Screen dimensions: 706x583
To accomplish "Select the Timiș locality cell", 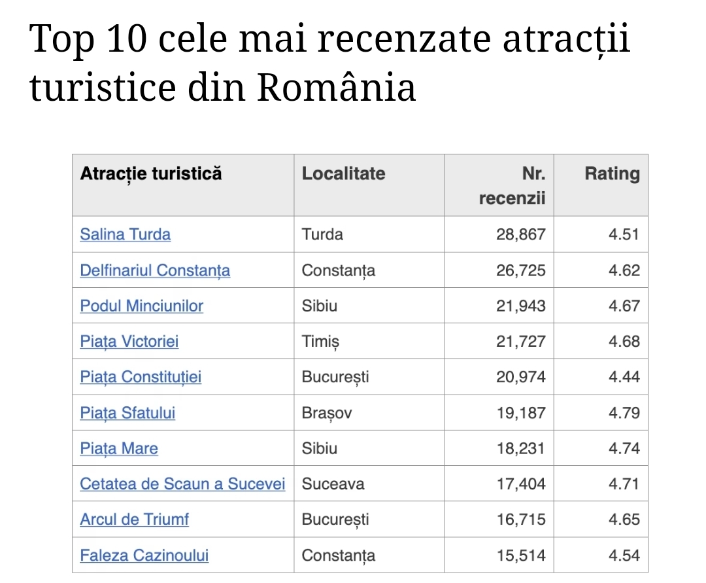I will point(369,342).
